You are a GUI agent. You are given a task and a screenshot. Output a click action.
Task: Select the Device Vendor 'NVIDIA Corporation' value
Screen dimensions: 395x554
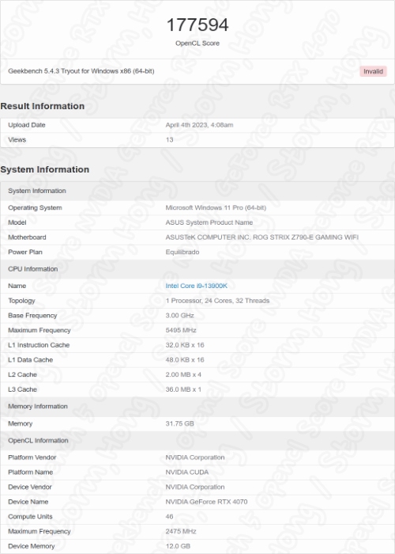tap(195, 488)
